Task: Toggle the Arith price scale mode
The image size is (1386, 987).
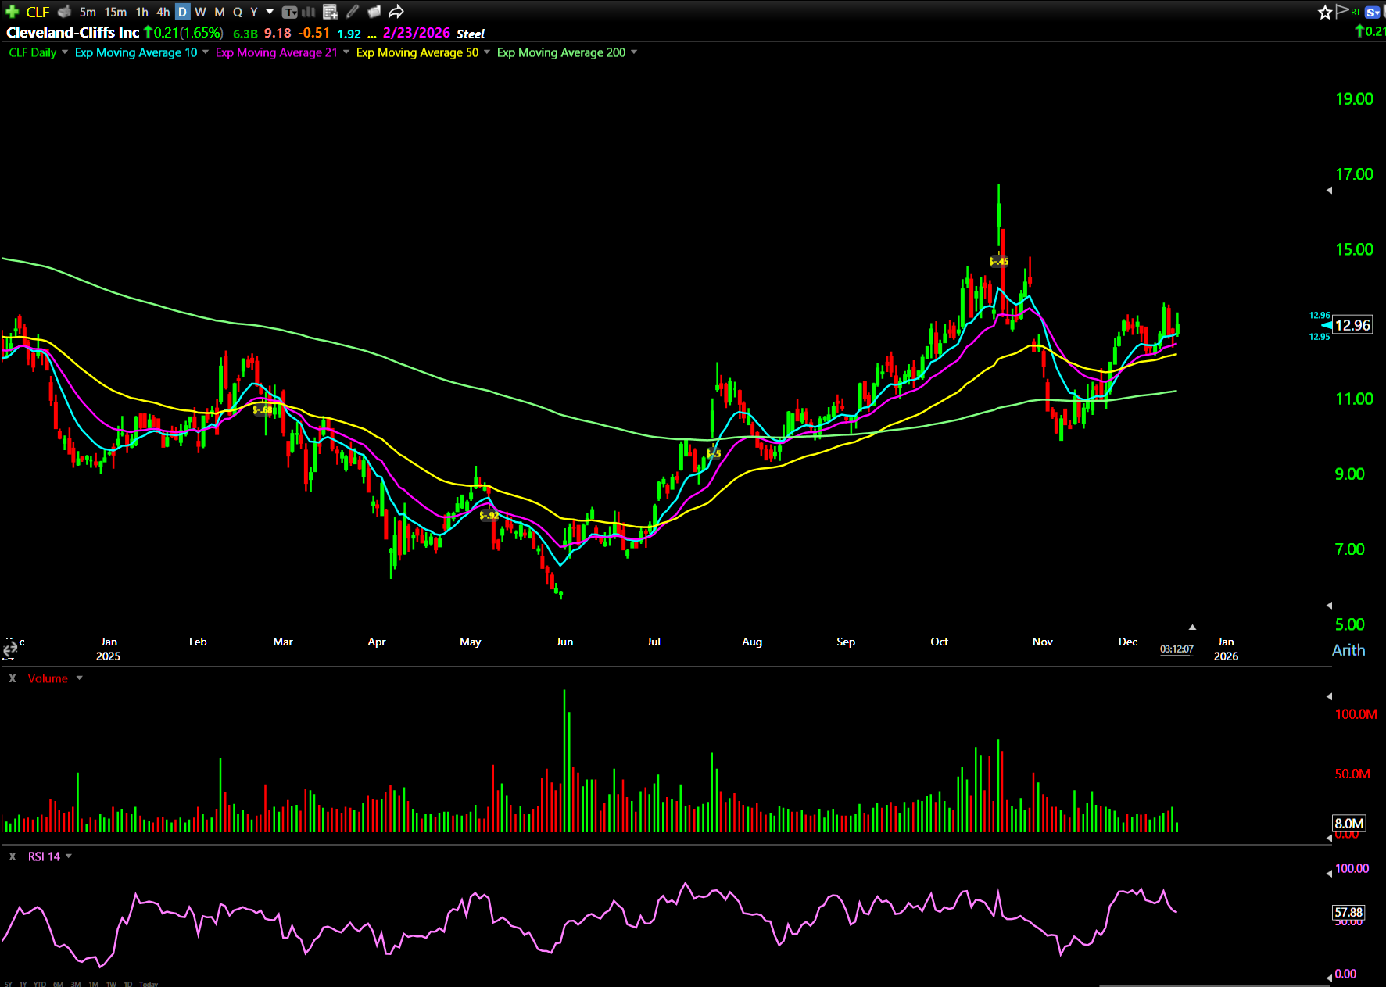Action: [x=1348, y=650]
